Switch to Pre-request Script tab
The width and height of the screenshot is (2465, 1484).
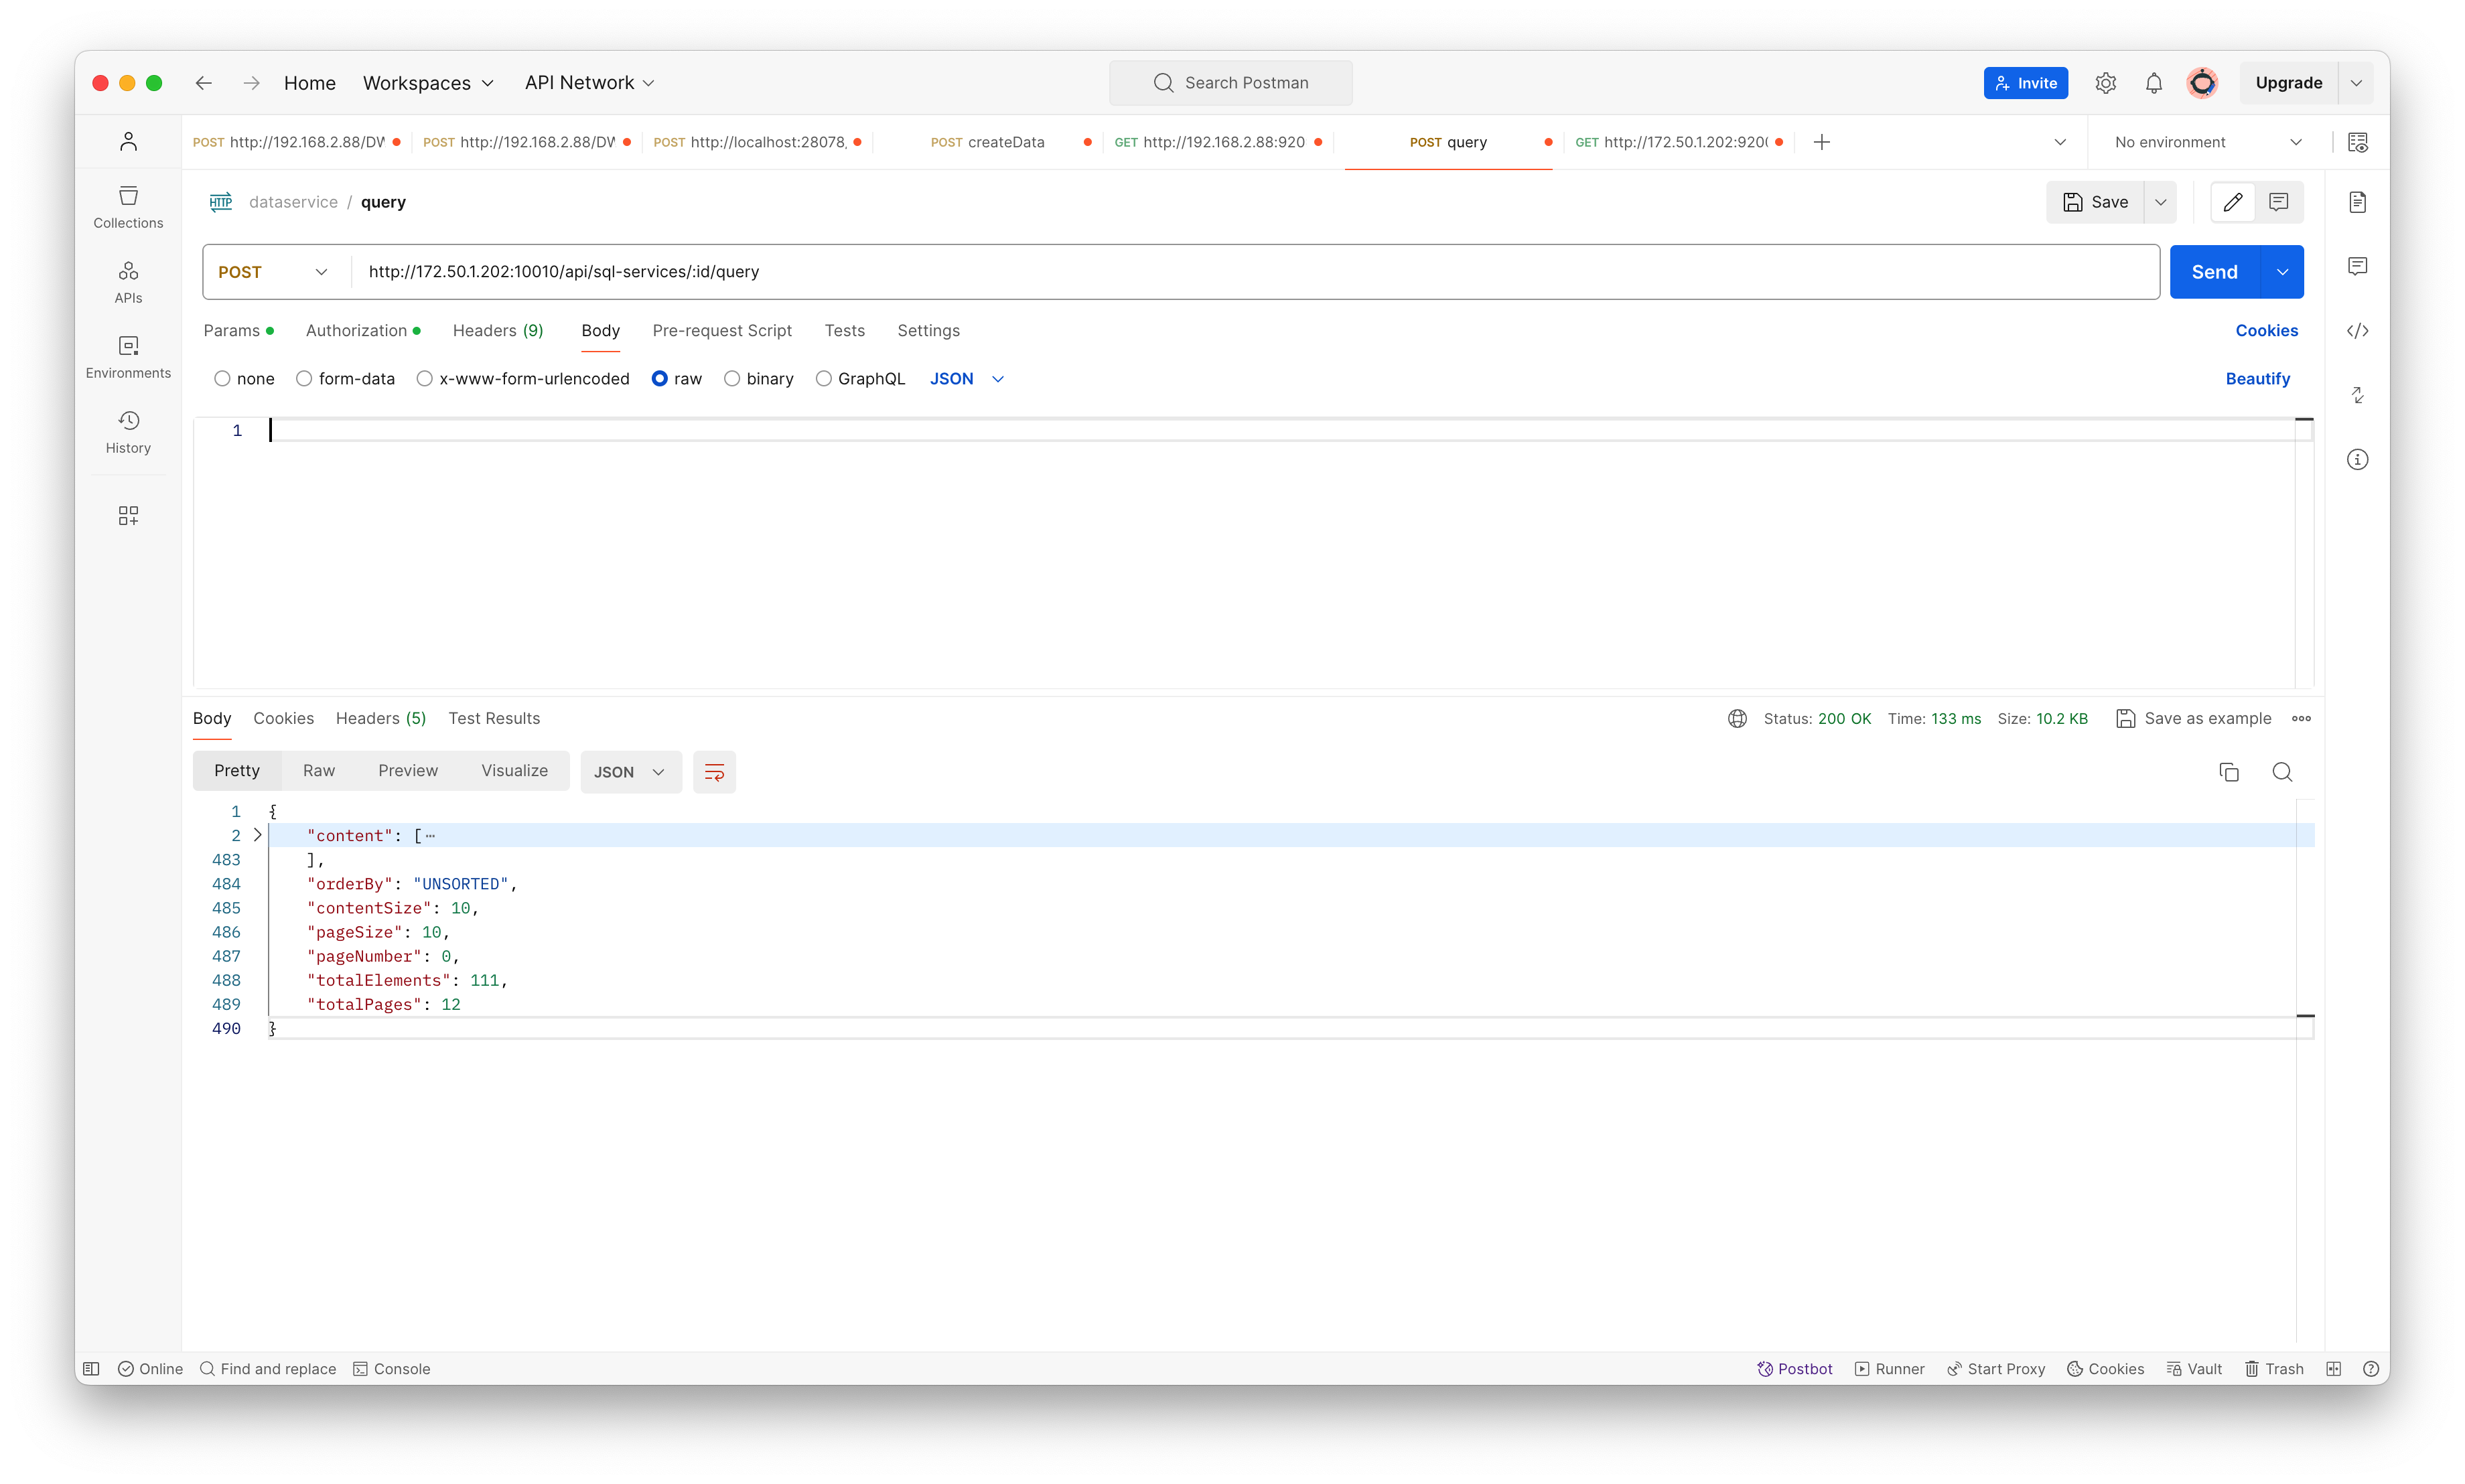(x=721, y=331)
